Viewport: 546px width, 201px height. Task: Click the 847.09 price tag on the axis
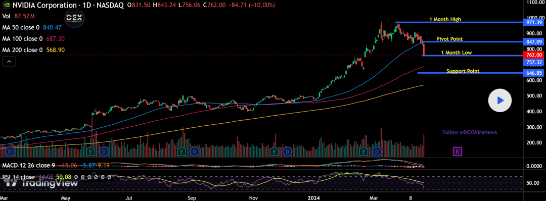click(x=534, y=42)
